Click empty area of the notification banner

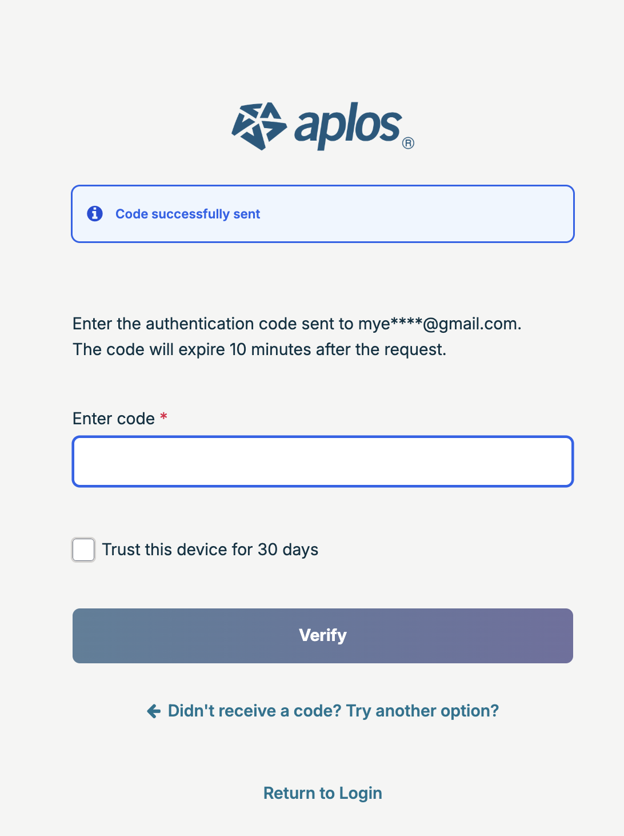click(417, 214)
